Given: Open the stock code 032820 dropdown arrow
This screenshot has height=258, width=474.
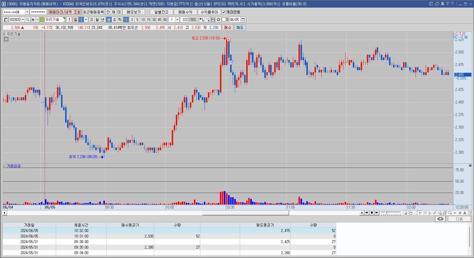Looking at the screenshot, I should click(x=23, y=20).
